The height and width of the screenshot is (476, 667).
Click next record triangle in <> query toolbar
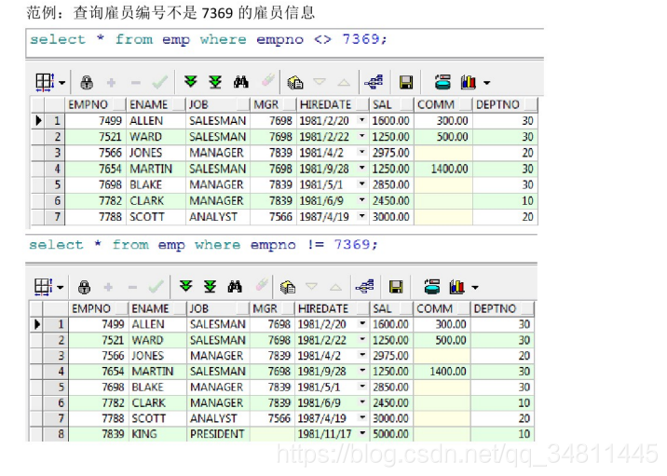point(319,81)
